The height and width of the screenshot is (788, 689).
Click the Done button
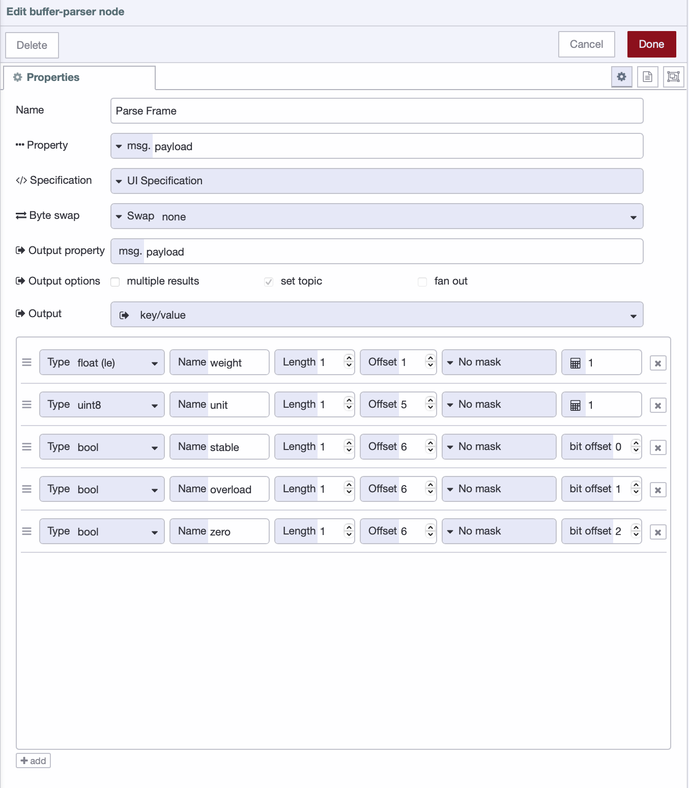[x=651, y=44]
